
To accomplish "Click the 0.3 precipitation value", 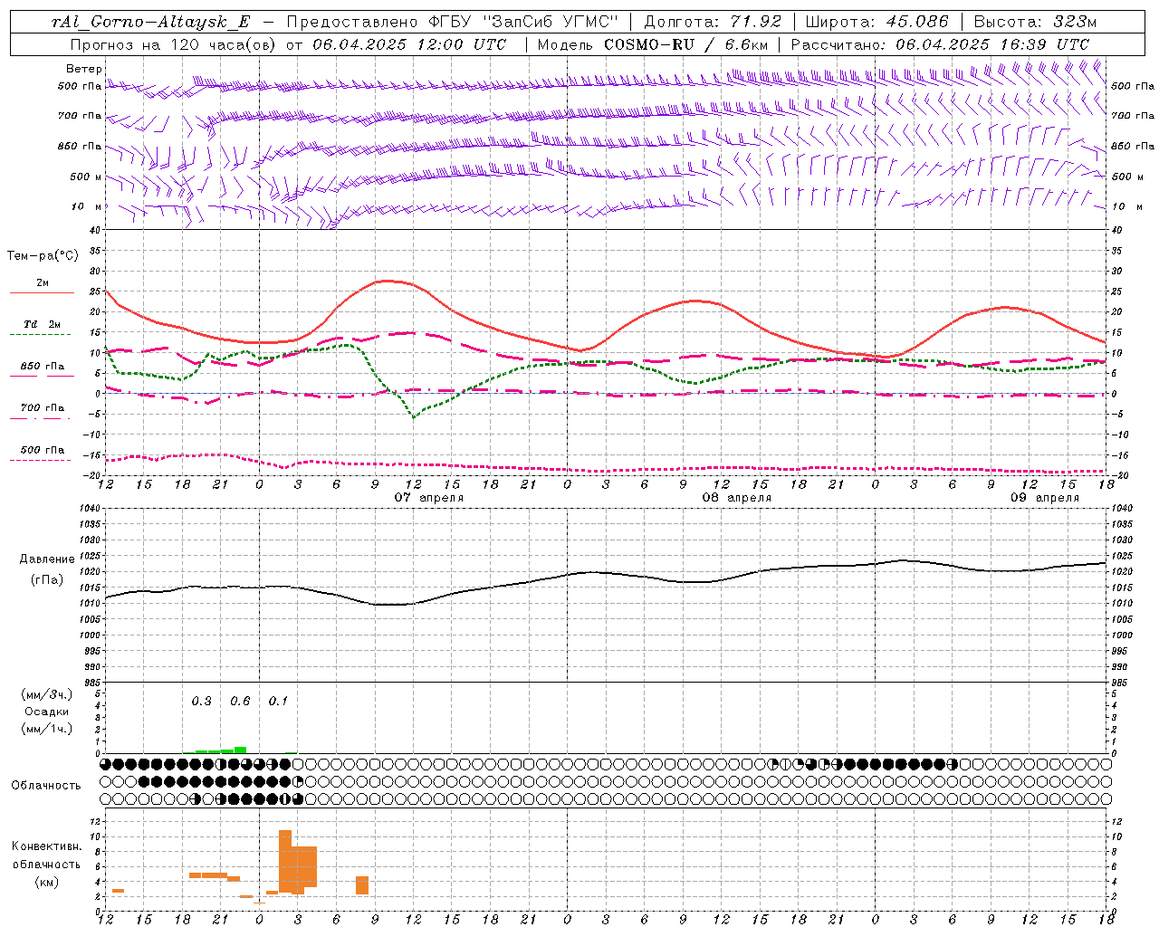I will tap(201, 702).
